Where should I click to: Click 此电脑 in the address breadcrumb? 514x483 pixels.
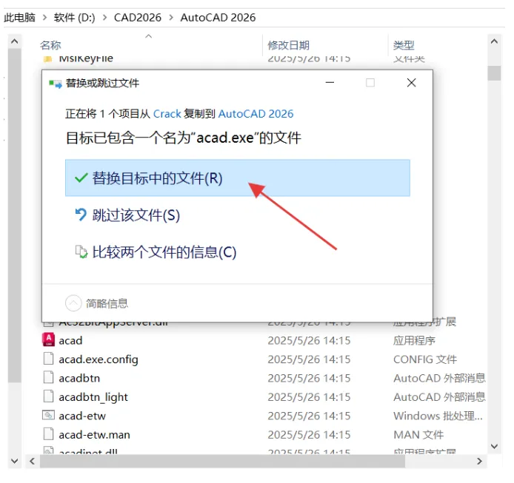pos(19,17)
